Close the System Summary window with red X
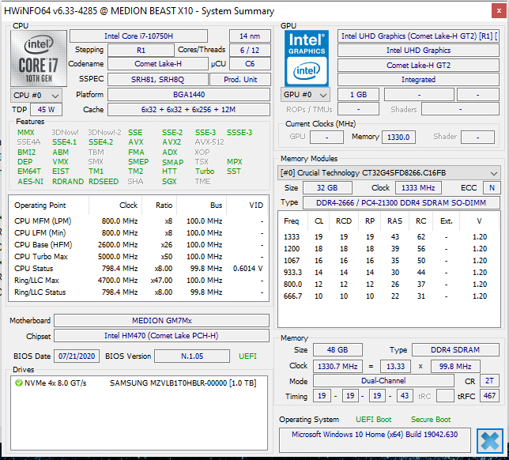 pyautogui.click(x=499, y=11)
